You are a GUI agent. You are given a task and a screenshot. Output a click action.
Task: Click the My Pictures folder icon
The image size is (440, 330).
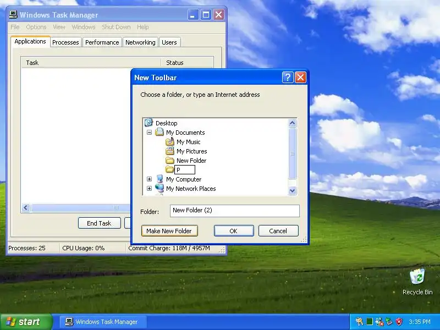(x=170, y=151)
